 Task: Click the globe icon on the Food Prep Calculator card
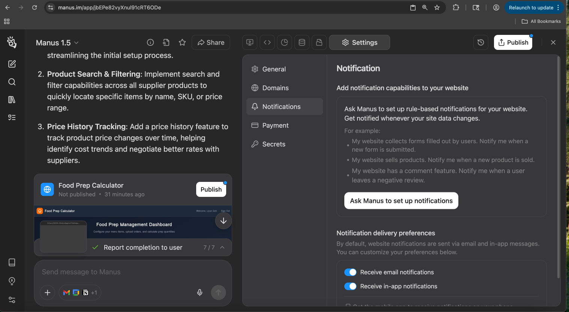pos(47,189)
